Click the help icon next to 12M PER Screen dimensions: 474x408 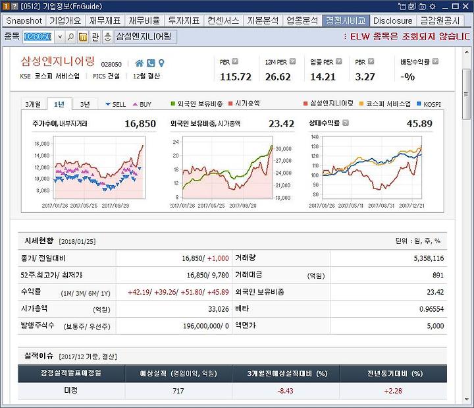click(x=292, y=61)
